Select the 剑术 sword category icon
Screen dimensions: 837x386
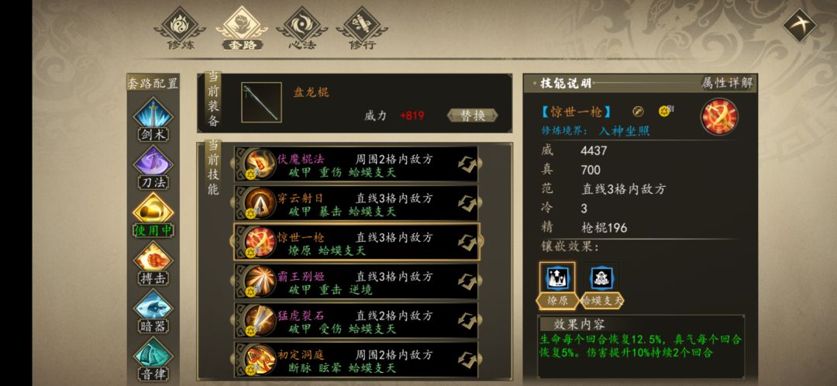click(153, 119)
